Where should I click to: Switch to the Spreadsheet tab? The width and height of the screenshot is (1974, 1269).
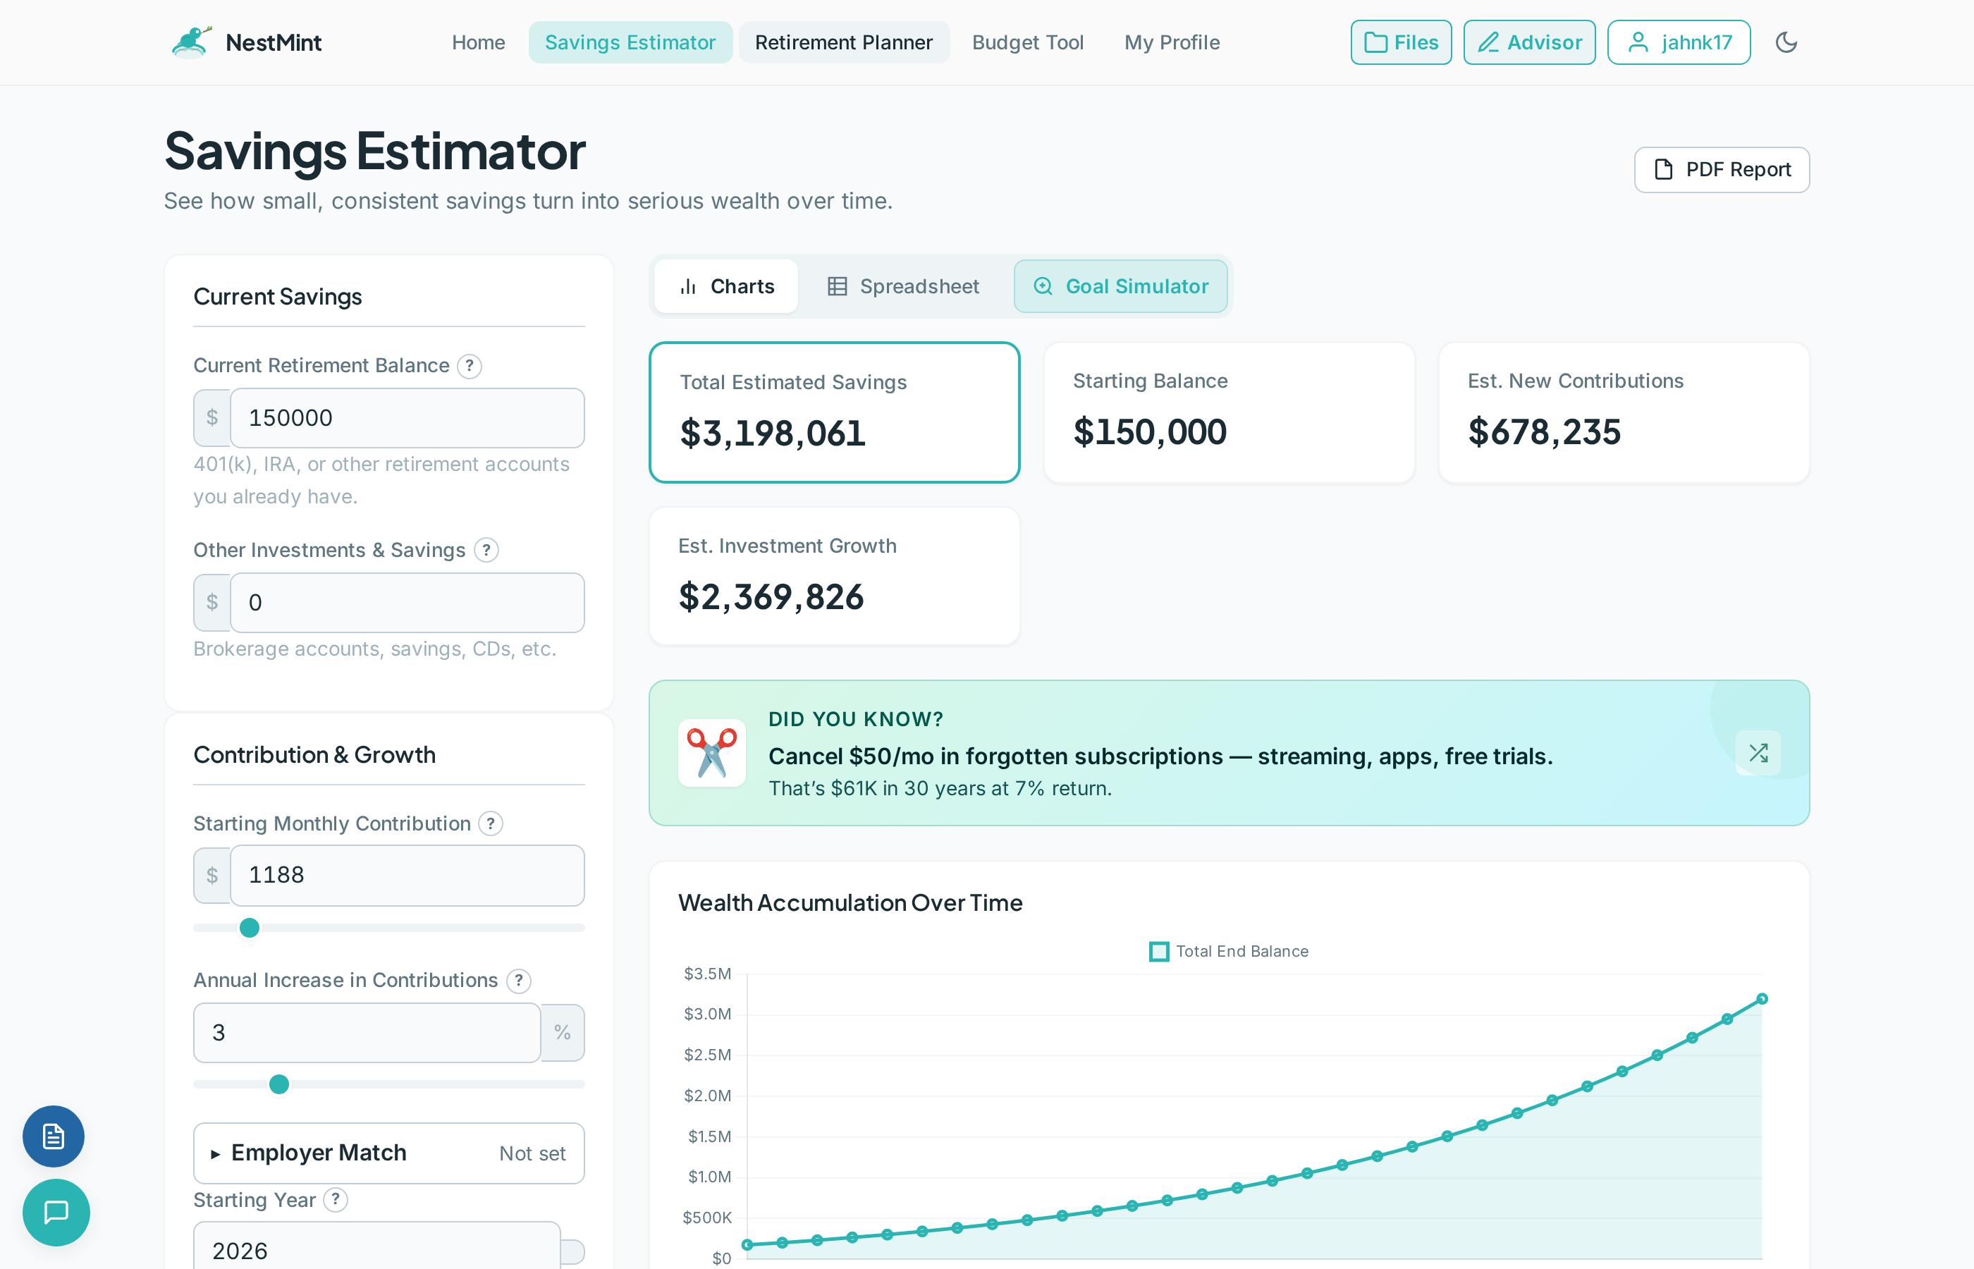pyautogui.click(x=903, y=286)
